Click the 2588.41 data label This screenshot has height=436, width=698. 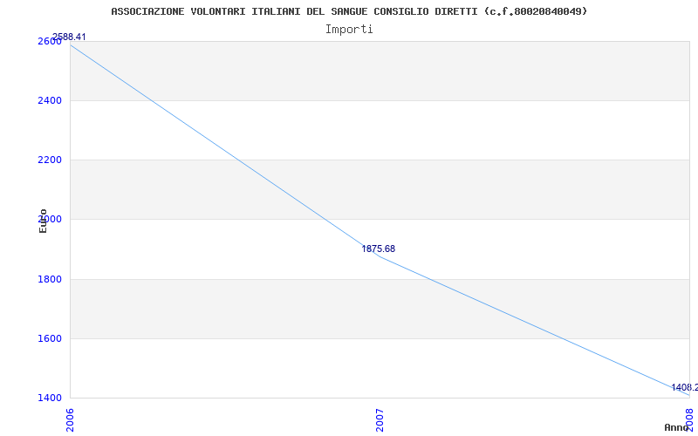click(x=69, y=37)
